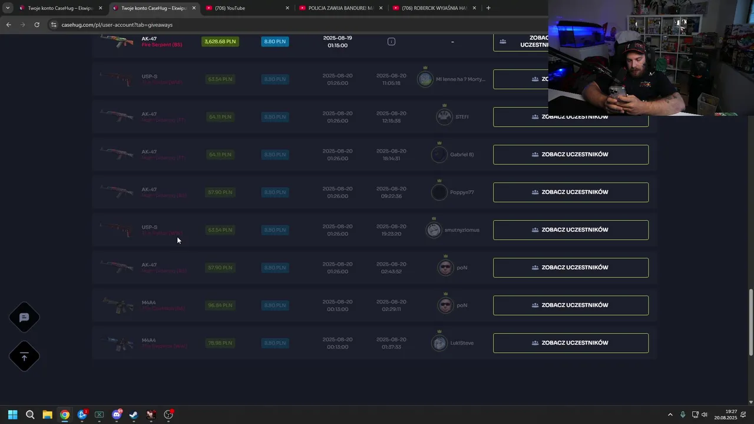Close the ROBERCIK WYJAŚNIA tab
Screen dimensions: 754x424
(474, 8)
